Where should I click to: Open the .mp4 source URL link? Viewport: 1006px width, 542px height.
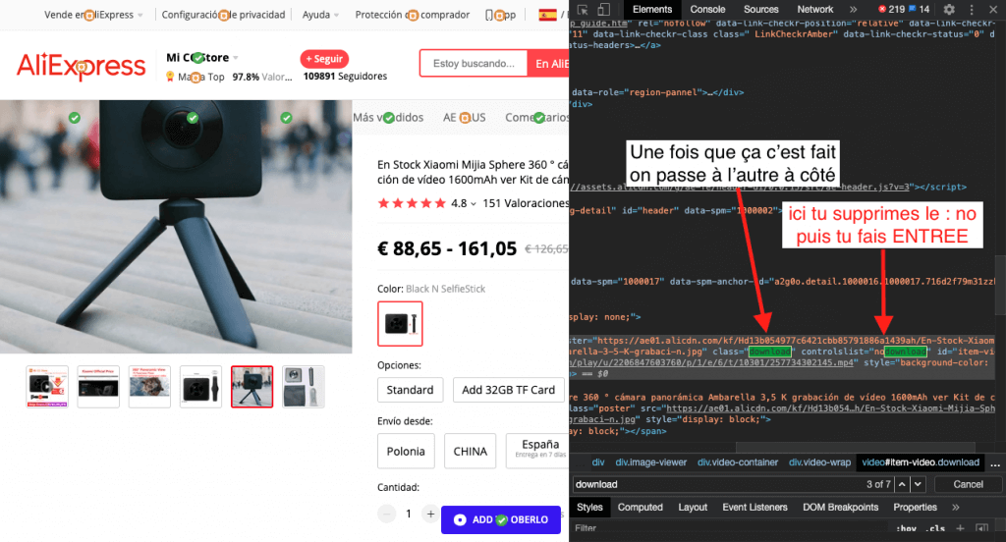point(712,362)
